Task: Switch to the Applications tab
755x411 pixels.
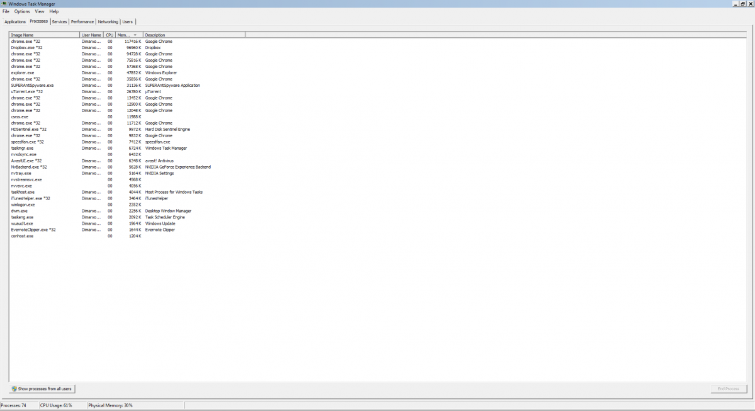Action: point(15,22)
